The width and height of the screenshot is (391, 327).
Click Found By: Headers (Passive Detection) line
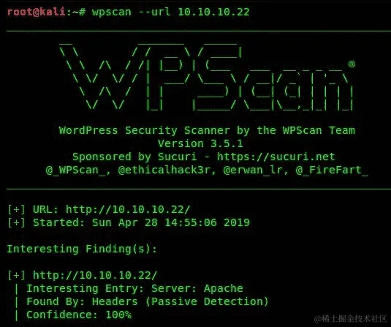(x=148, y=301)
